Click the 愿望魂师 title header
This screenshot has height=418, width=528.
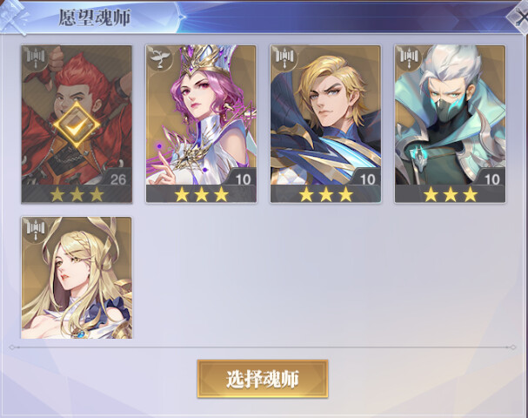(x=95, y=18)
